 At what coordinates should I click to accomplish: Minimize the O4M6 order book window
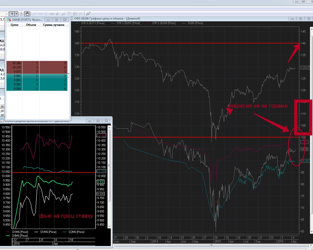pos(48,20)
